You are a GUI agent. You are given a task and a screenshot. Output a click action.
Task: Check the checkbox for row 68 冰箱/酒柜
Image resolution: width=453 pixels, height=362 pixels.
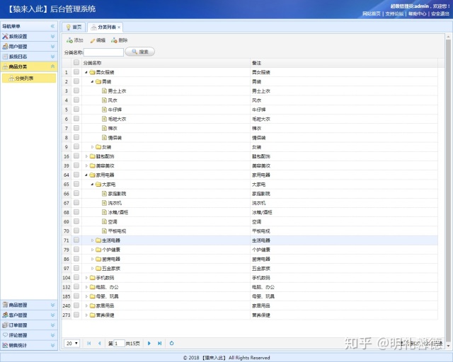tap(76, 212)
